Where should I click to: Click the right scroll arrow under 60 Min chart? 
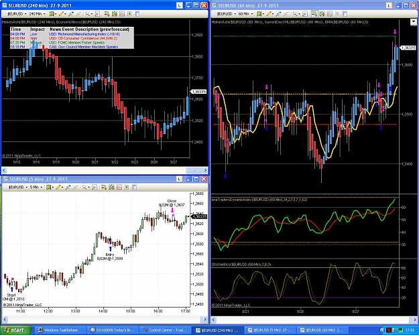point(414,320)
